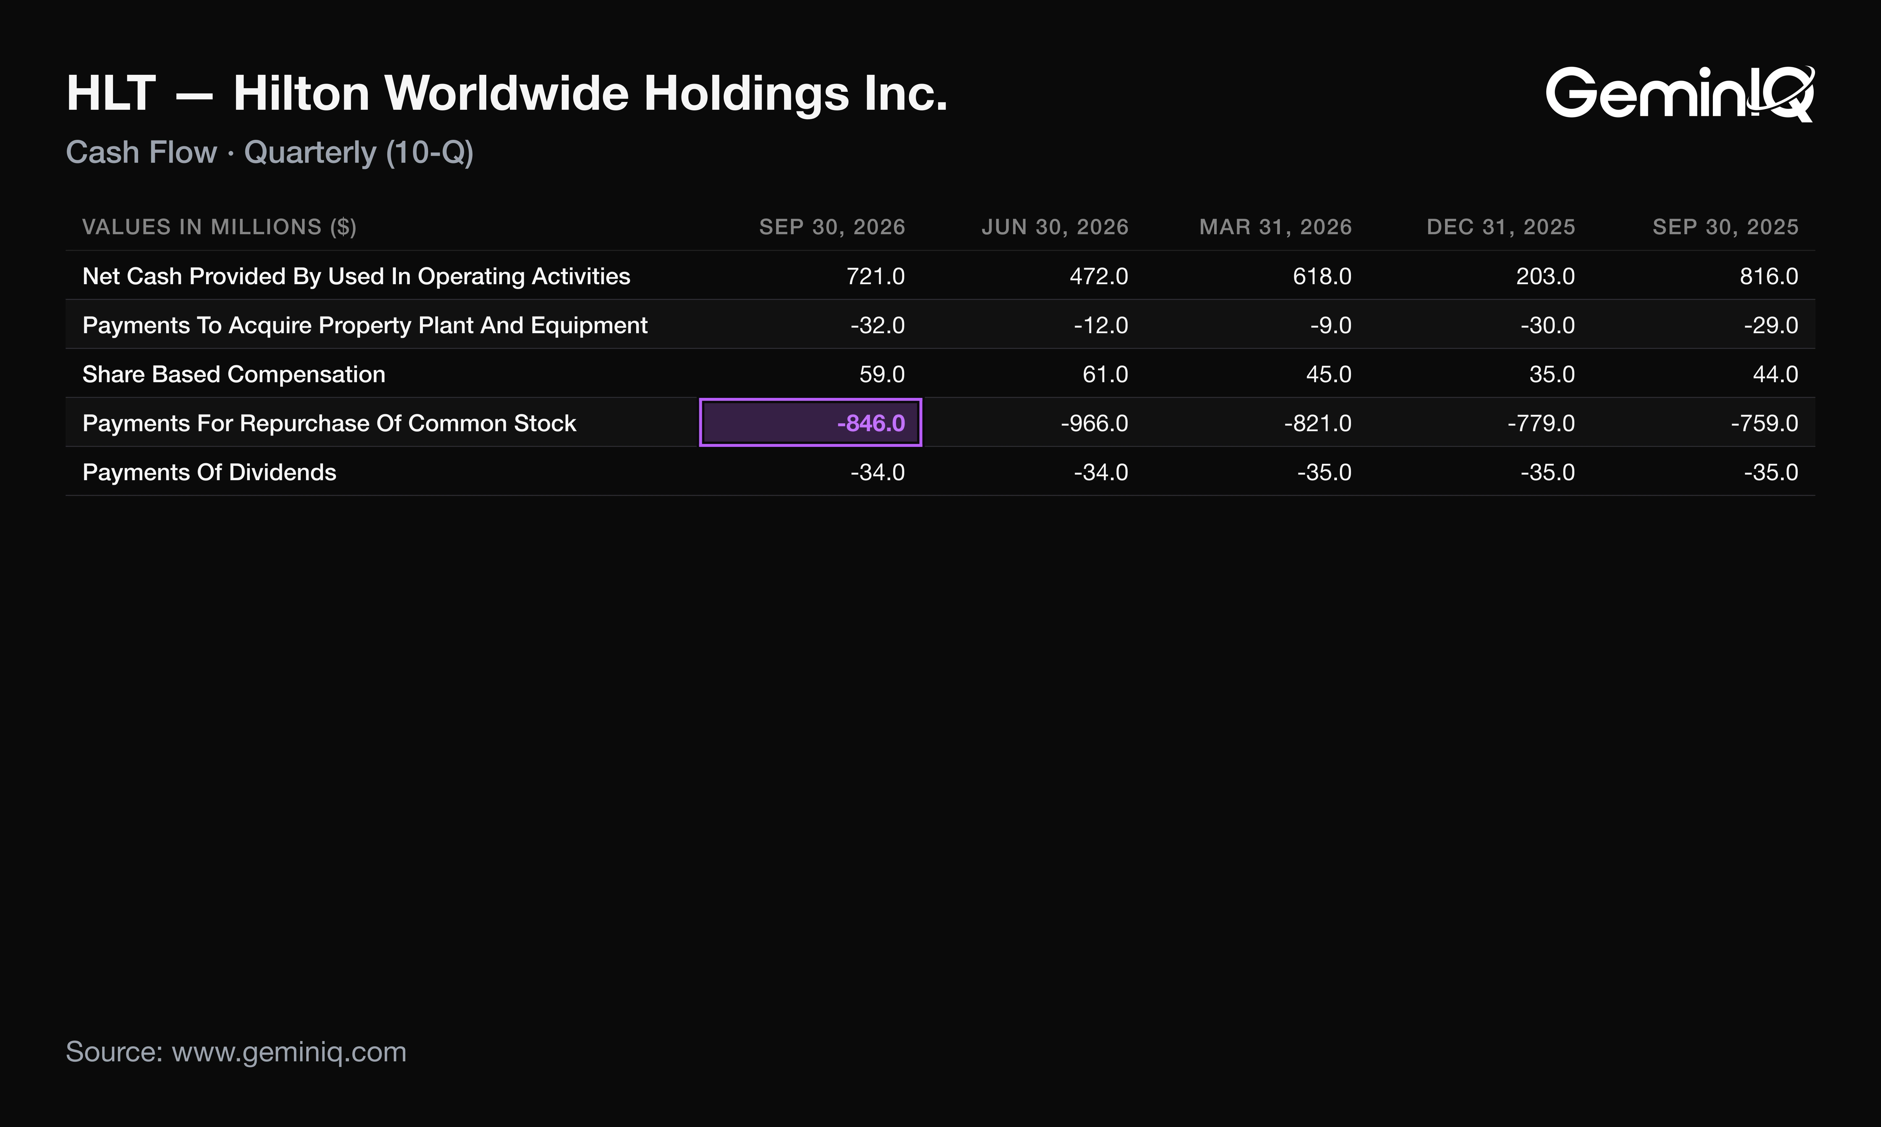This screenshot has height=1127, width=1881.
Task: Click dividends value under MAR 31, 2026
Action: tap(1325, 472)
